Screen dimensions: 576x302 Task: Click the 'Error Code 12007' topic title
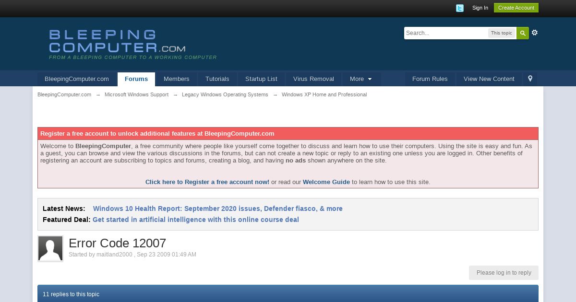pyautogui.click(x=118, y=243)
